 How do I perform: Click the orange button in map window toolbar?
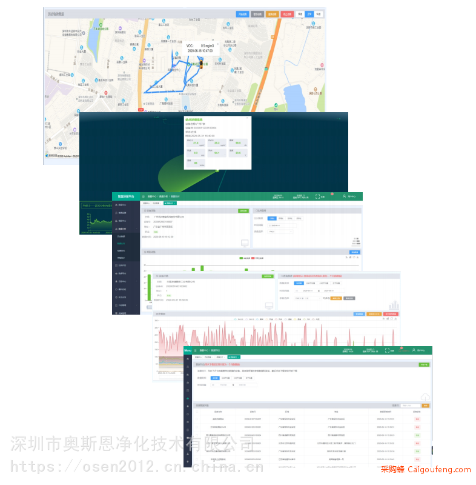272,14
